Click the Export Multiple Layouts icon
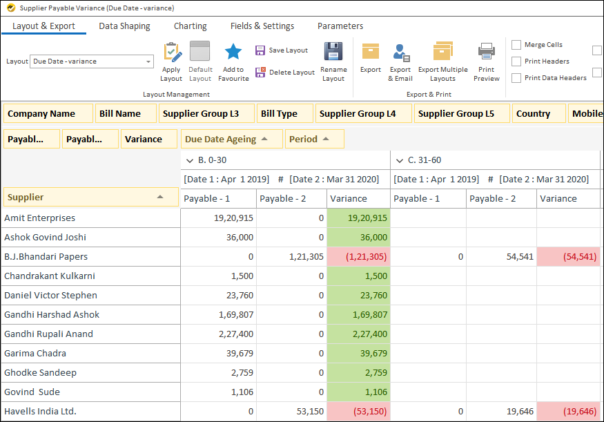 tap(442, 52)
